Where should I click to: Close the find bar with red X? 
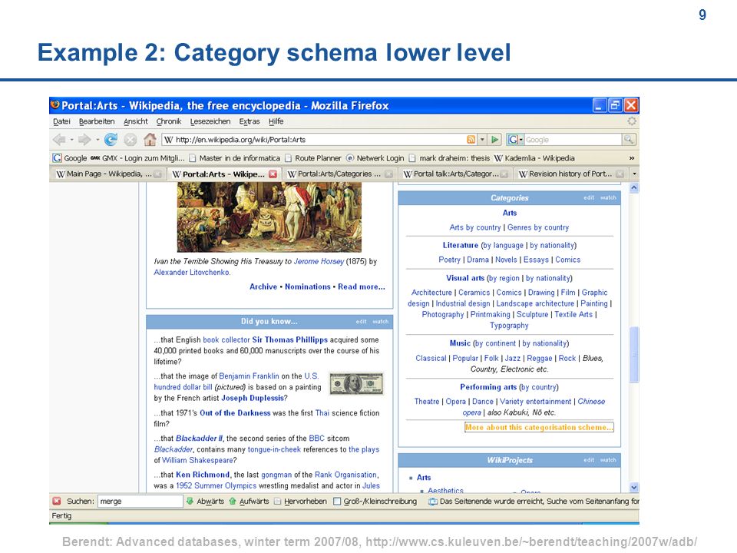point(56,502)
